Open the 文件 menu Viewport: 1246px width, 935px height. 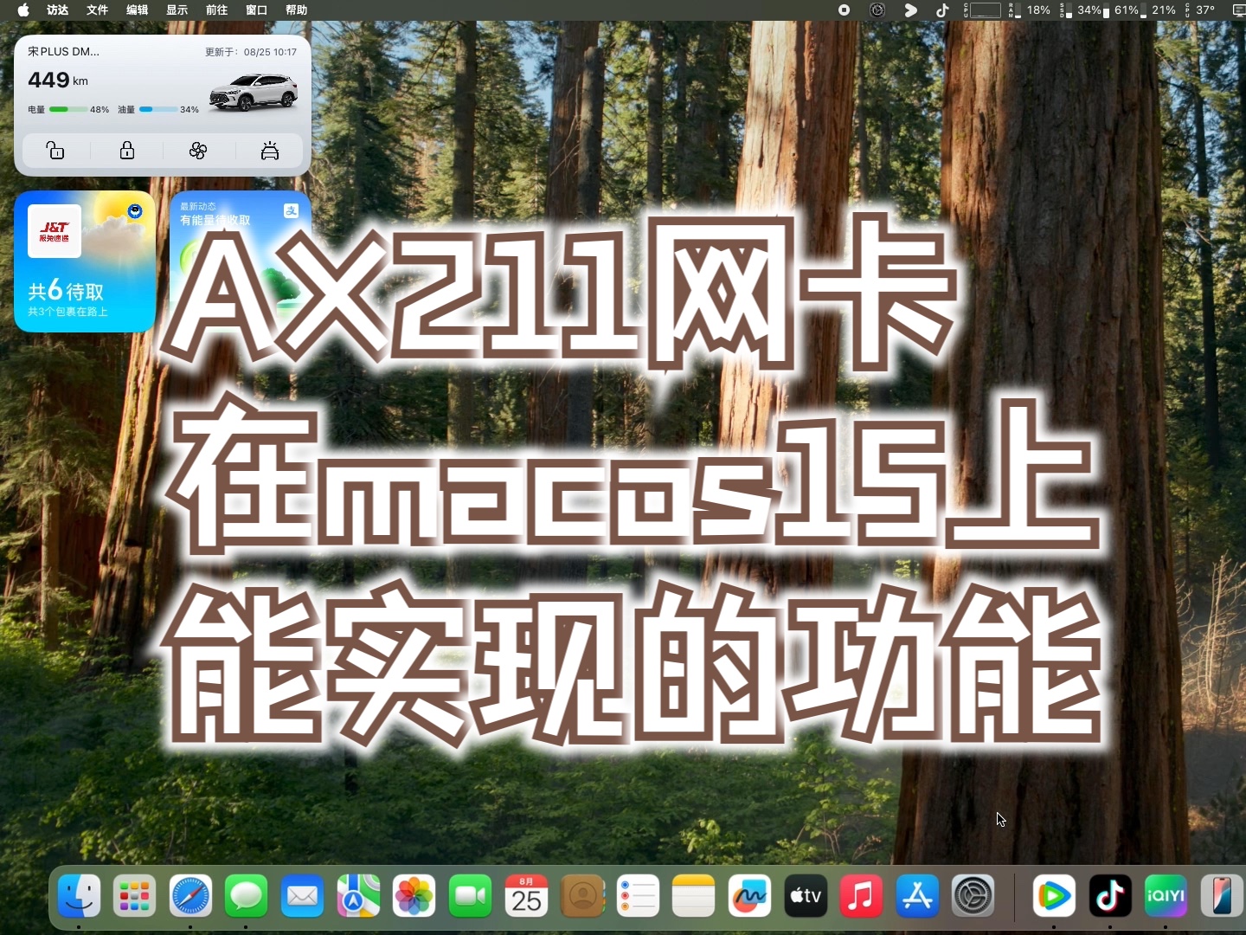[98, 10]
